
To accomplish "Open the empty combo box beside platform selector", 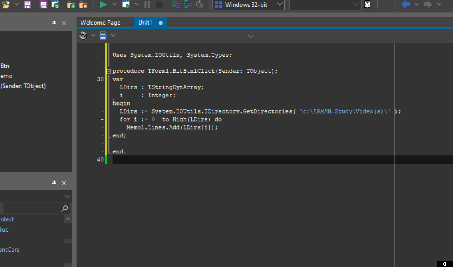I will click(325, 4).
